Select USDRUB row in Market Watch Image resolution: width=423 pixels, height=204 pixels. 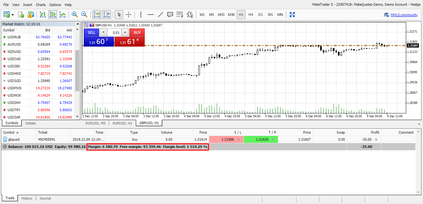pyautogui.click(x=38, y=37)
